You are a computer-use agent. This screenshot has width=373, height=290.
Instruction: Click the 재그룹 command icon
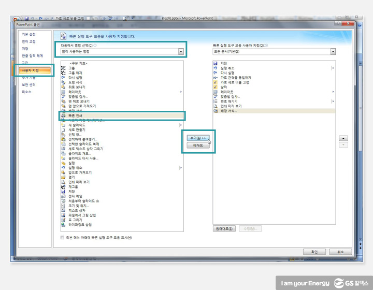click(63, 187)
